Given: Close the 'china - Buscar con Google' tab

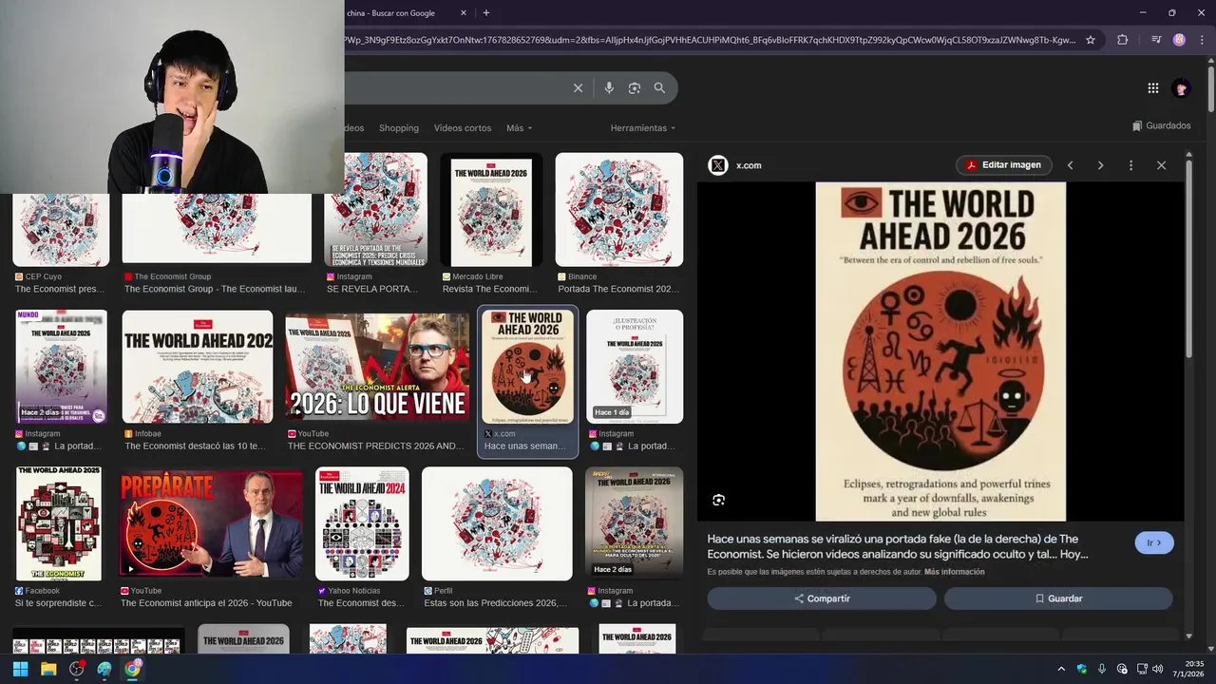Looking at the screenshot, I should 464,13.
